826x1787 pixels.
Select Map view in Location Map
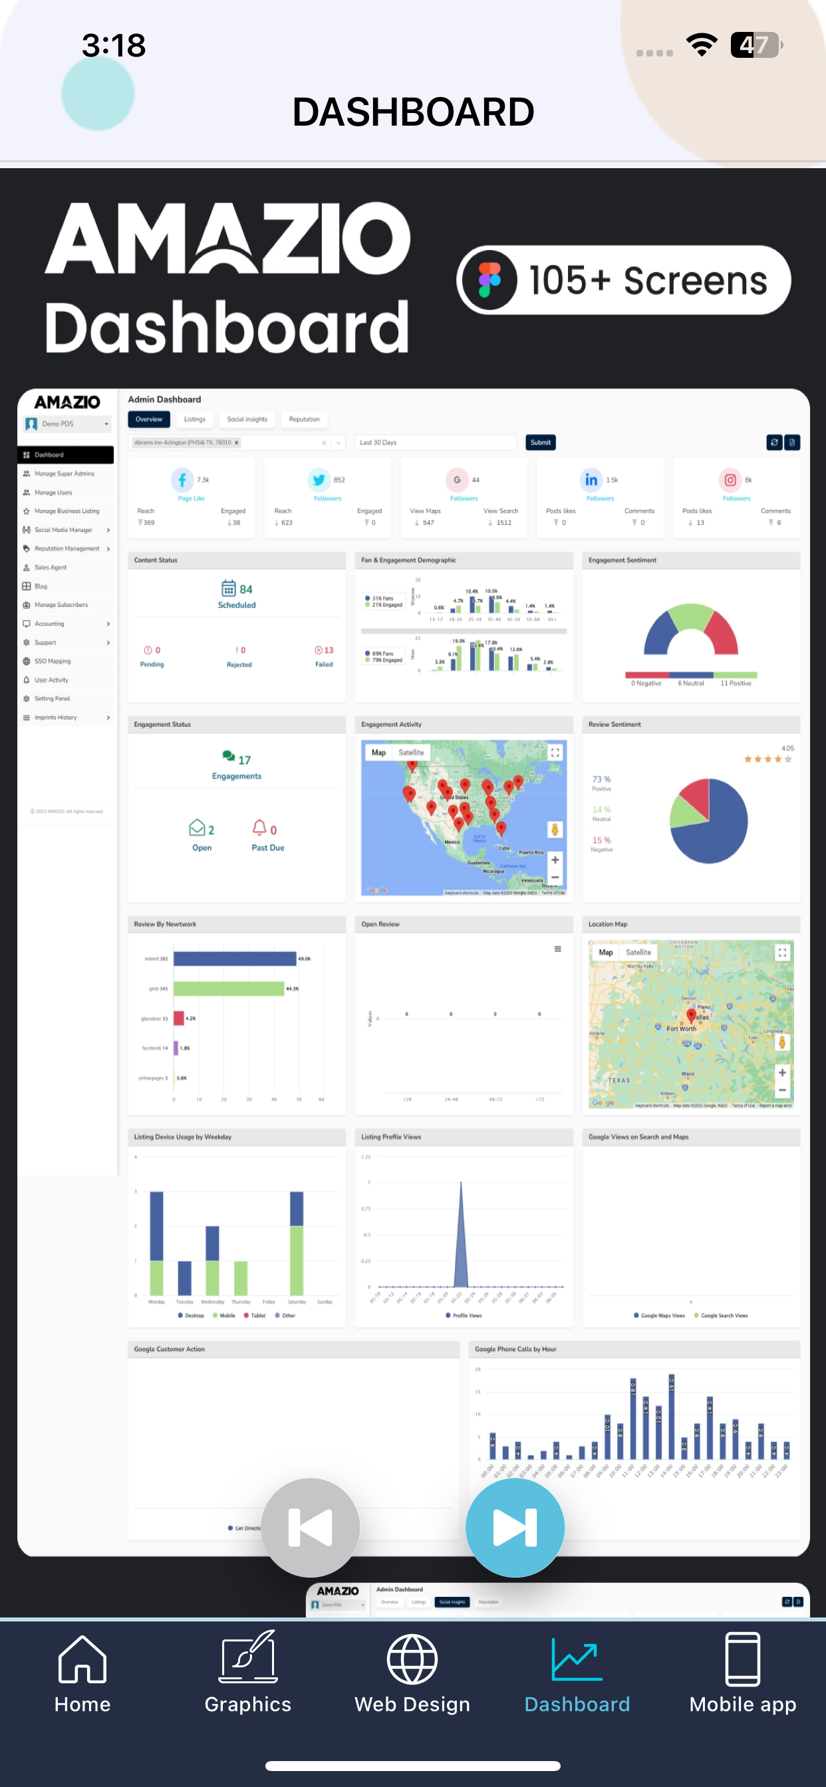[x=605, y=952]
